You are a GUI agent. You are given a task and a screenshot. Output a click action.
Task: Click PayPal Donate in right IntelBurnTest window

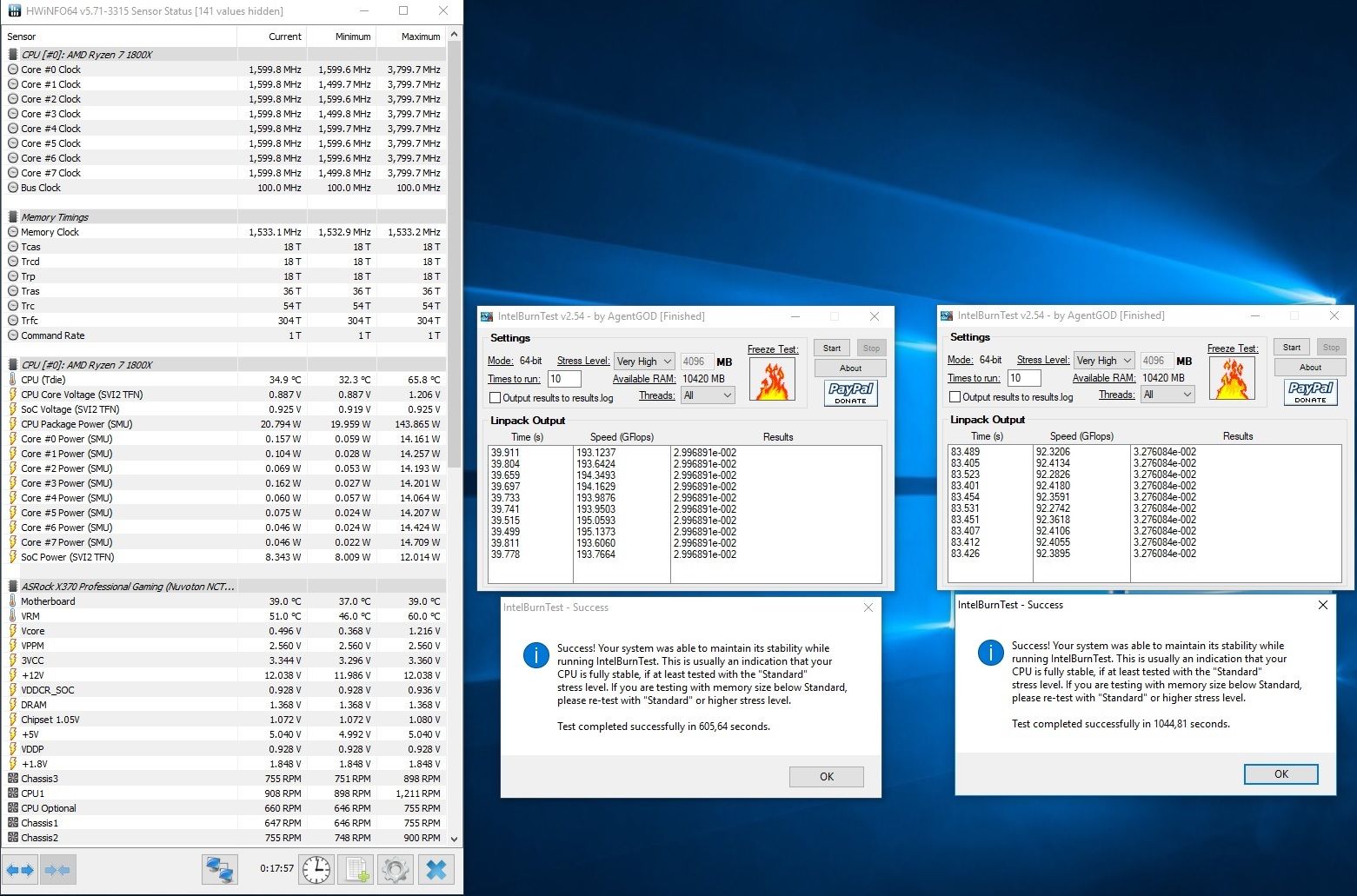[x=1310, y=393]
